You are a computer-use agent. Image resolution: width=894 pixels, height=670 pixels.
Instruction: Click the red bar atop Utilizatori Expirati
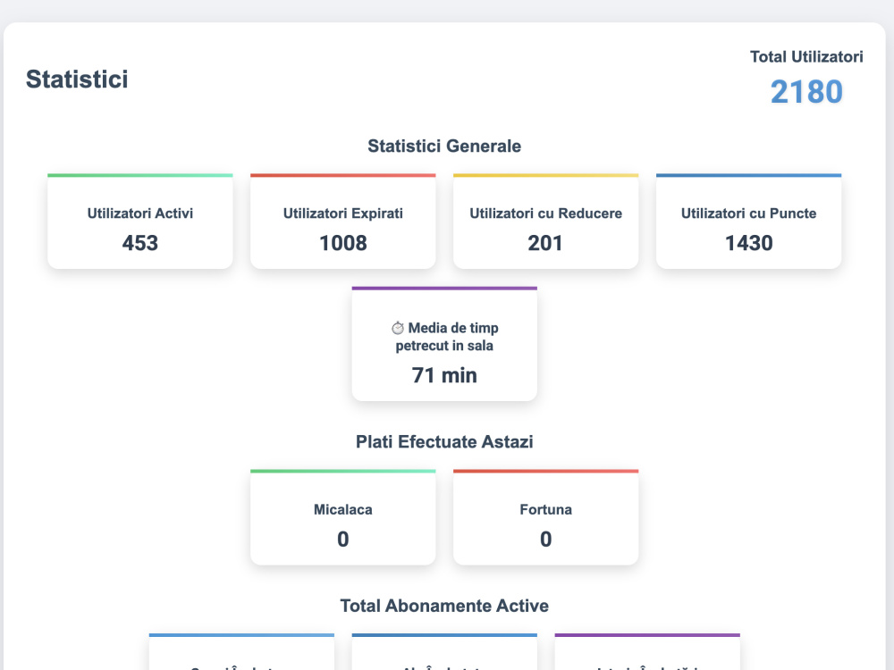(x=343, y=175)
